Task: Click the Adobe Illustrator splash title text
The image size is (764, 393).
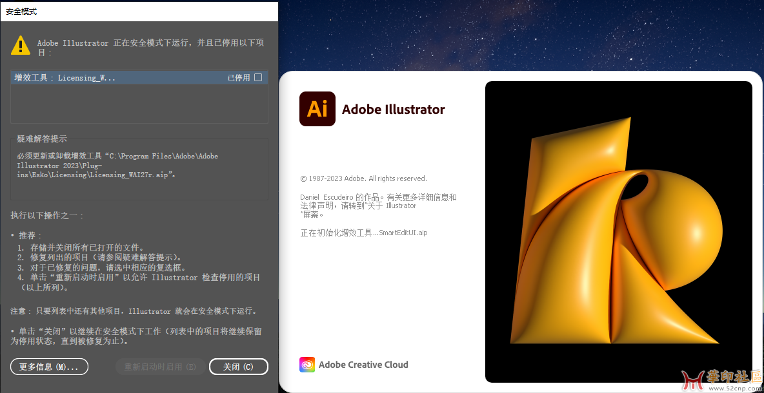Action: pos(394,110)
